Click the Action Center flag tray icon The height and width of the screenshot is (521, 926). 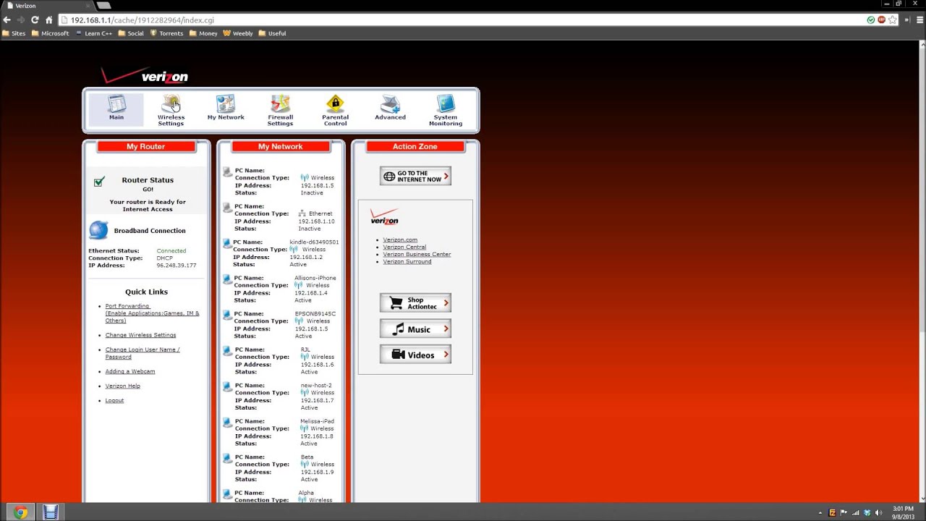[844, 513]
